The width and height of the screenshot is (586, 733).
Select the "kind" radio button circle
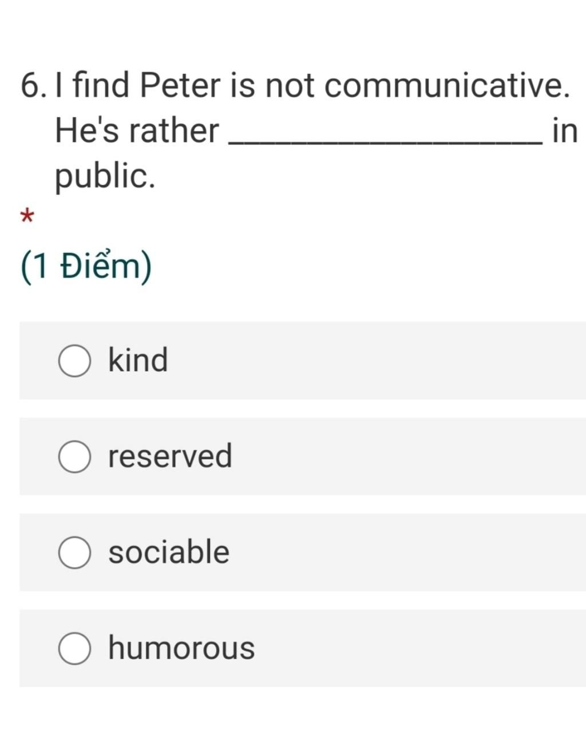(x=74, y=361)
